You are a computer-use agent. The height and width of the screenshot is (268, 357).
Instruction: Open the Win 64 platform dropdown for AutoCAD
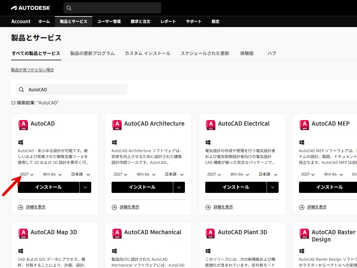[x=52, y=174]
